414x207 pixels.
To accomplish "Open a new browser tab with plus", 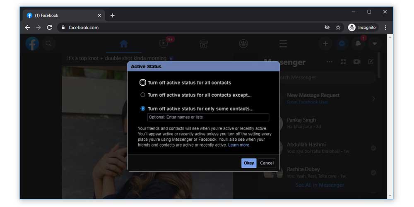I will click(113, 15).
